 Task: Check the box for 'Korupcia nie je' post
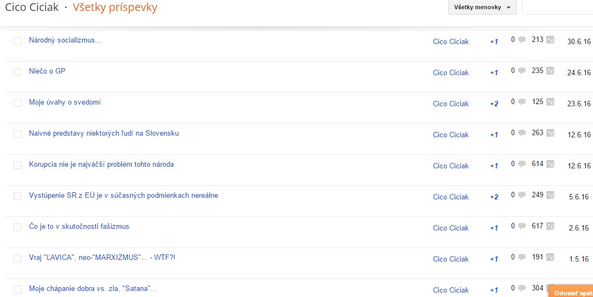17,165
